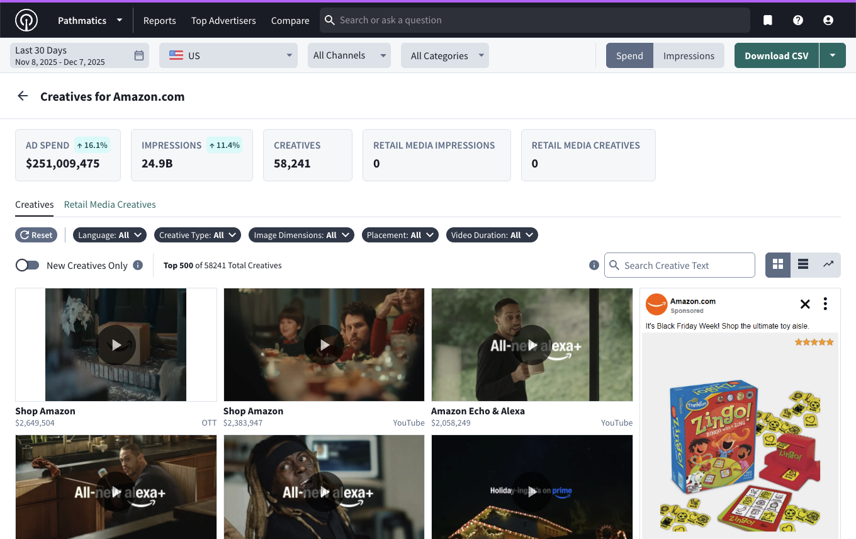Switch to trend chart view
Screen dimensions: 856x539
click(x=828, y=265)
